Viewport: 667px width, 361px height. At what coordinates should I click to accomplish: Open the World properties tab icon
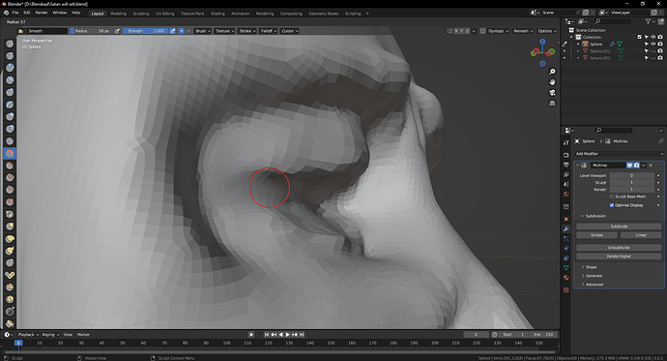pos(566,195)
